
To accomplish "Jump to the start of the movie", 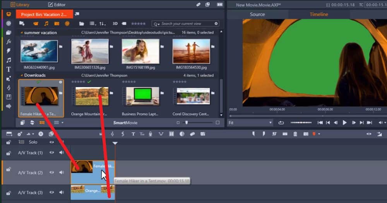I will click(320, 123).
